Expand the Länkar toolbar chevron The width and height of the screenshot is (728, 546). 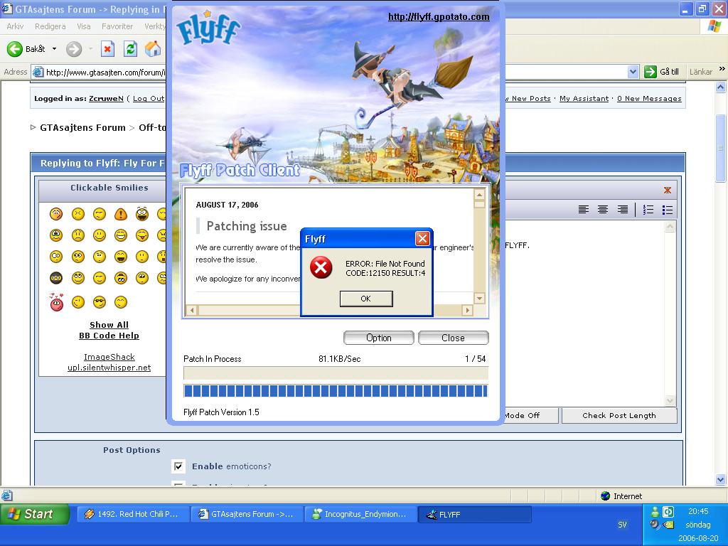722,69
